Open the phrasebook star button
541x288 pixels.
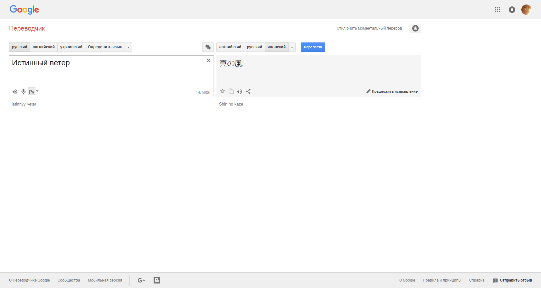point(415,28)
